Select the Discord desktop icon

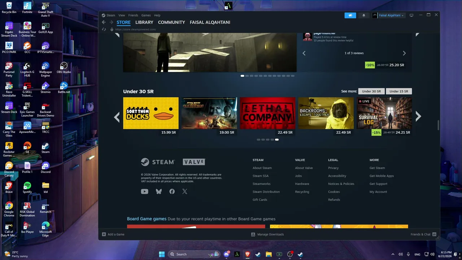click(x=45, y=168)
